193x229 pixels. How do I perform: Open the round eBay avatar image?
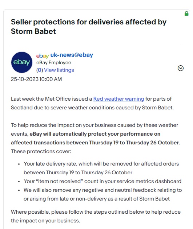tap(22, 62)
